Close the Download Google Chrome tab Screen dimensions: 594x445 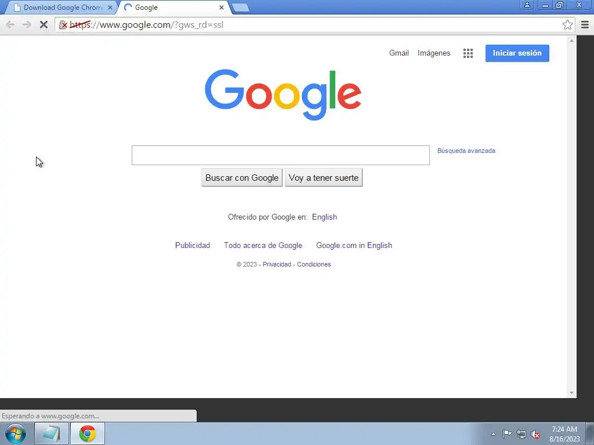coord(110,8)
